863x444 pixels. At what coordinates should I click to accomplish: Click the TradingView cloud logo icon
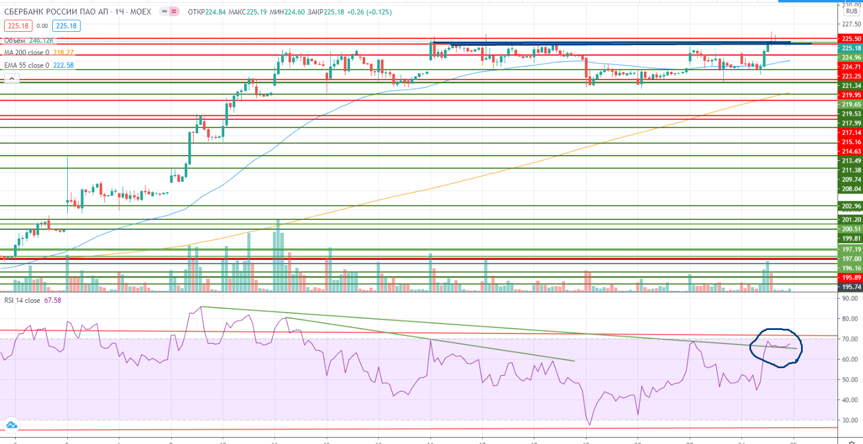tap(11, 426)
